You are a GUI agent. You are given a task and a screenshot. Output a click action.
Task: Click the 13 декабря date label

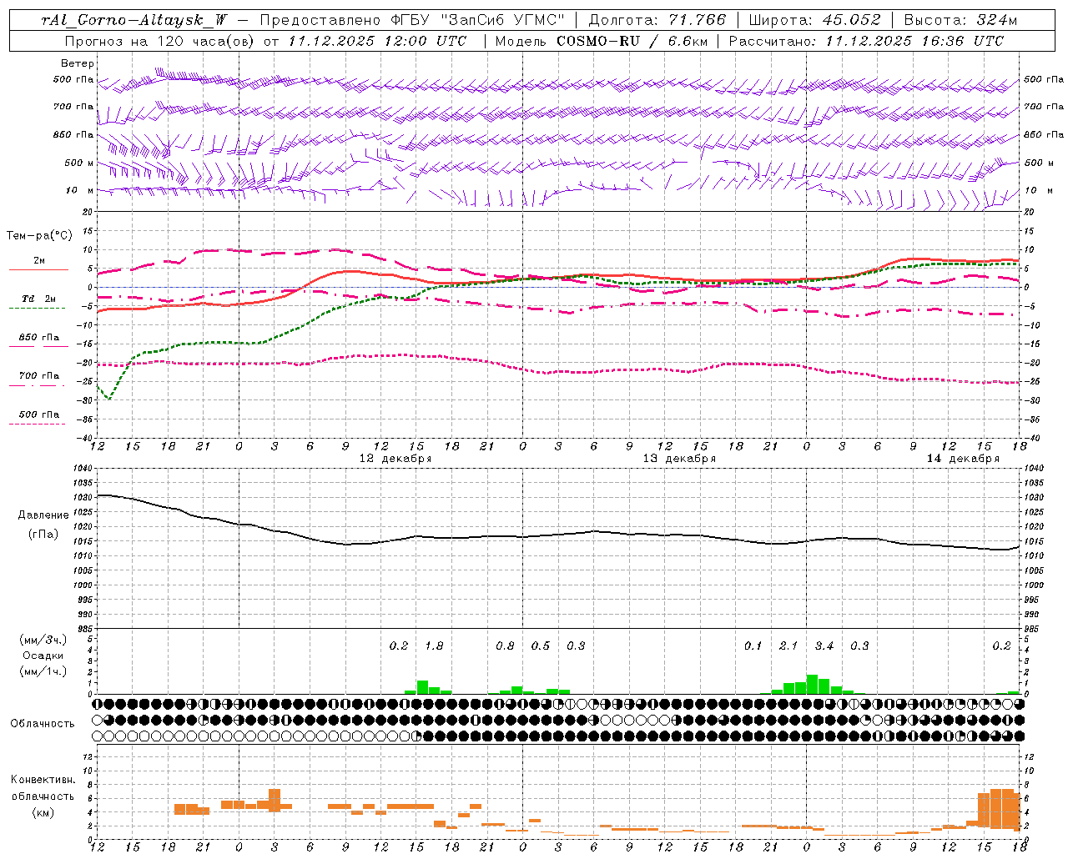click(678, 459)
